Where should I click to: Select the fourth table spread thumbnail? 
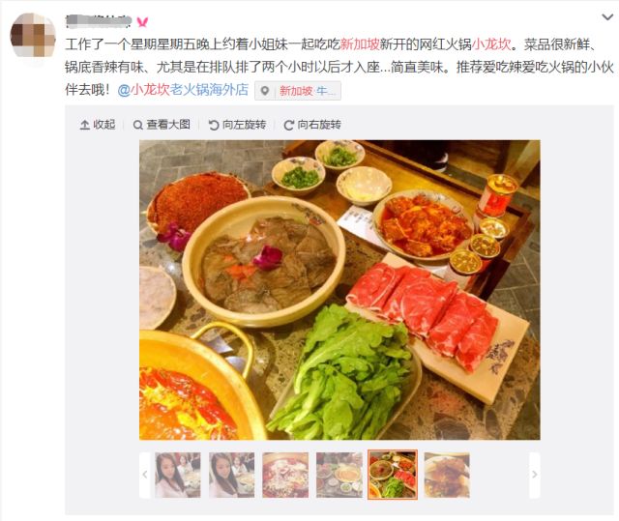[339, 475]
